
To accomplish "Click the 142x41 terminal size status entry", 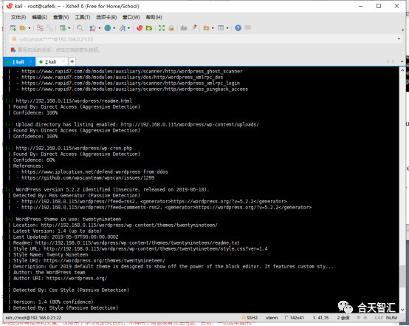I will [x=295, y=318].
